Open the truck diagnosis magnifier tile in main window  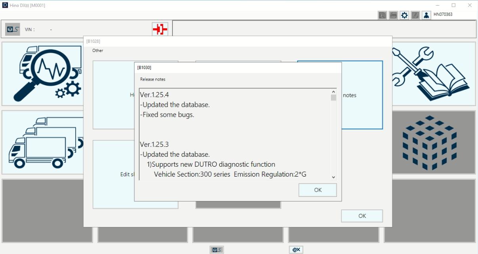click(43, 74)
